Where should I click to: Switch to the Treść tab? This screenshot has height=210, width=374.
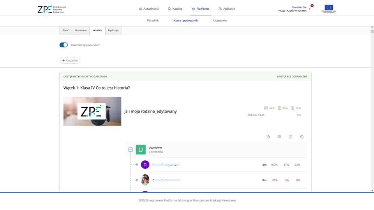pyautogui.click(x=65, y=30)
